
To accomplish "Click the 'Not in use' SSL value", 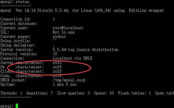I will coord(64,32).
